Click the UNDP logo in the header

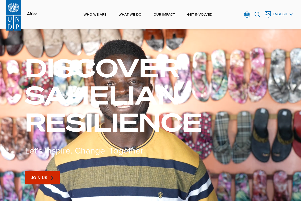pyautogui.click(x=14, y=15)
